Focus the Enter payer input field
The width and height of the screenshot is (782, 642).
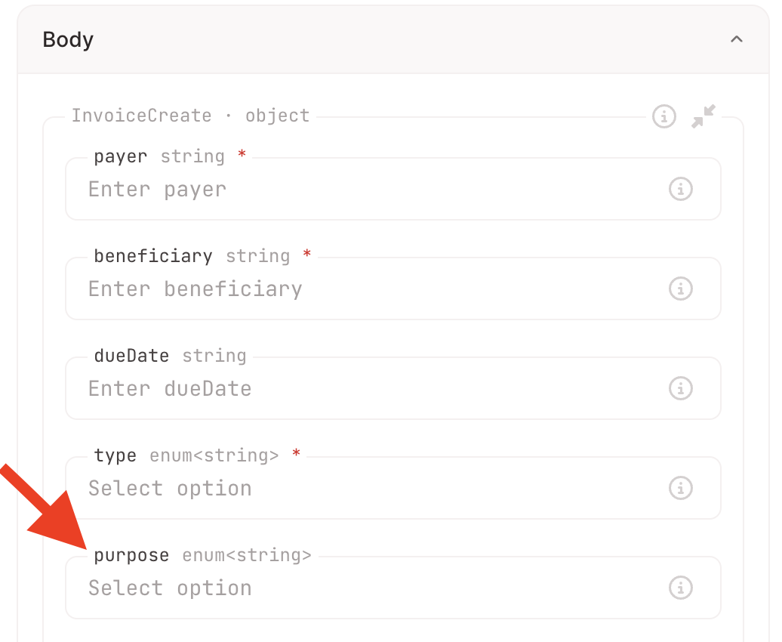(362, 190)
